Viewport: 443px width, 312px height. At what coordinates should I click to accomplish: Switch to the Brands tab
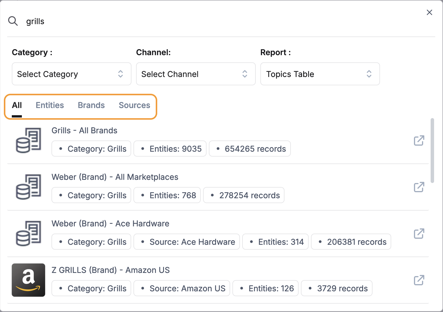pos(91,105)
